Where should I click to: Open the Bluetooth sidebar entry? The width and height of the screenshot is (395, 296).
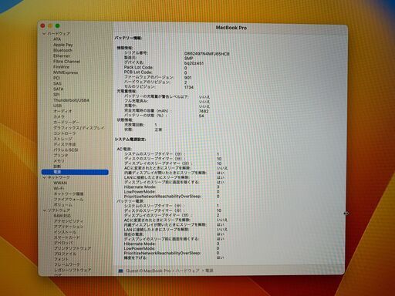pos(62,50)
